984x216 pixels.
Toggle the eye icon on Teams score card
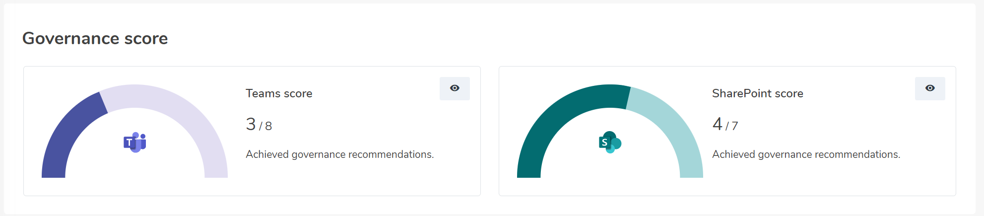click(x=455, y=88)
